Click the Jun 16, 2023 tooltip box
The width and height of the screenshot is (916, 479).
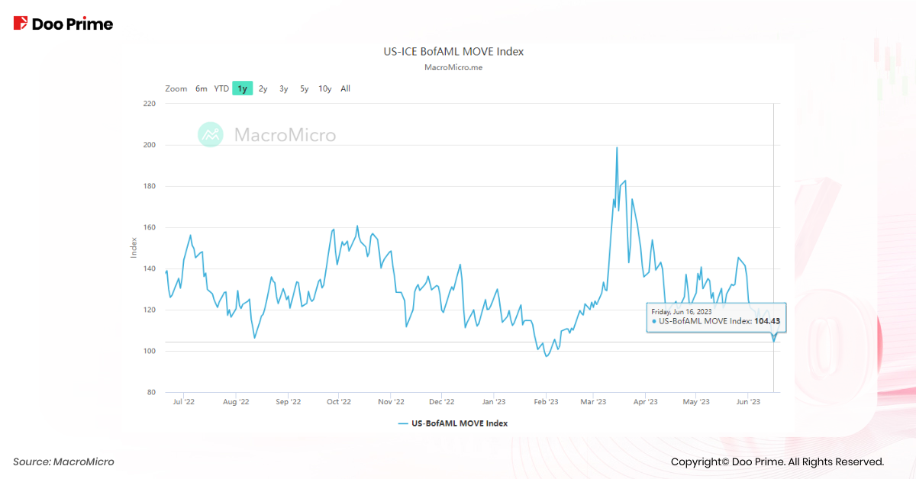[717, 317]
